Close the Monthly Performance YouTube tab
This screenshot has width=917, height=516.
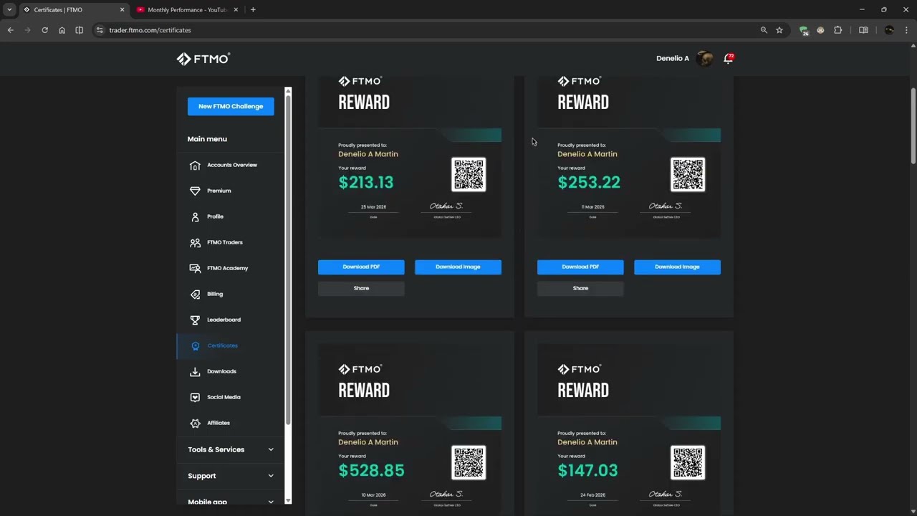[236, 9]
